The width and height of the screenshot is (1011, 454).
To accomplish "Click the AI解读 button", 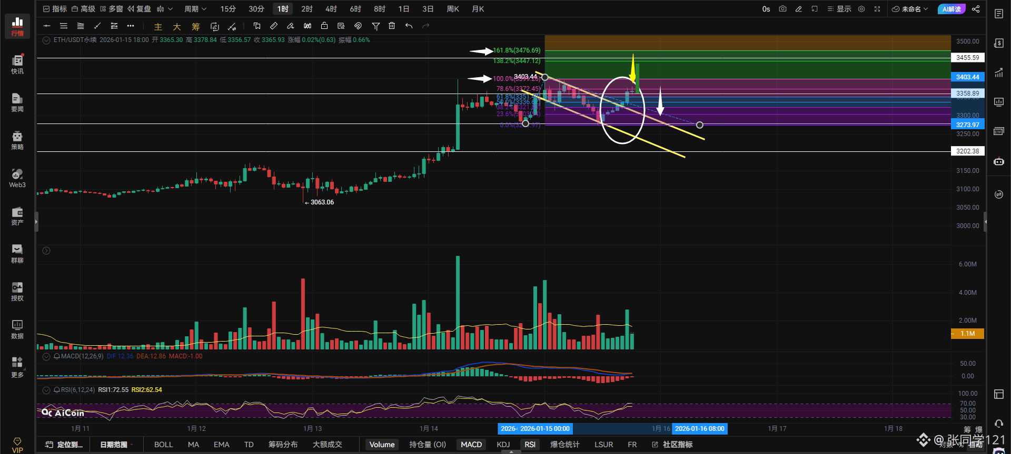I will click(x=951, y=9).
